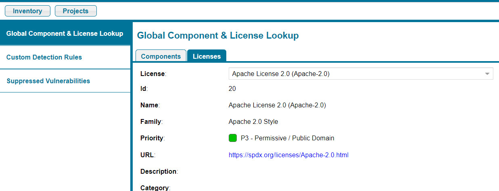The width and height of the screenshot is (499, 191).
Task: Click the Description field label
Action: [x=159, y=171]
